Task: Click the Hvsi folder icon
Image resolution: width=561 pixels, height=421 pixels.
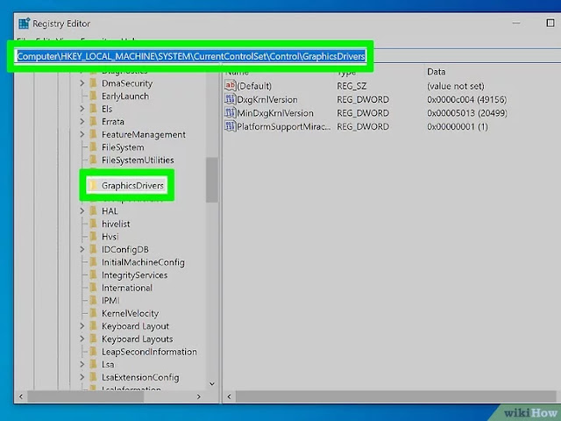Action: click(94, 237)
